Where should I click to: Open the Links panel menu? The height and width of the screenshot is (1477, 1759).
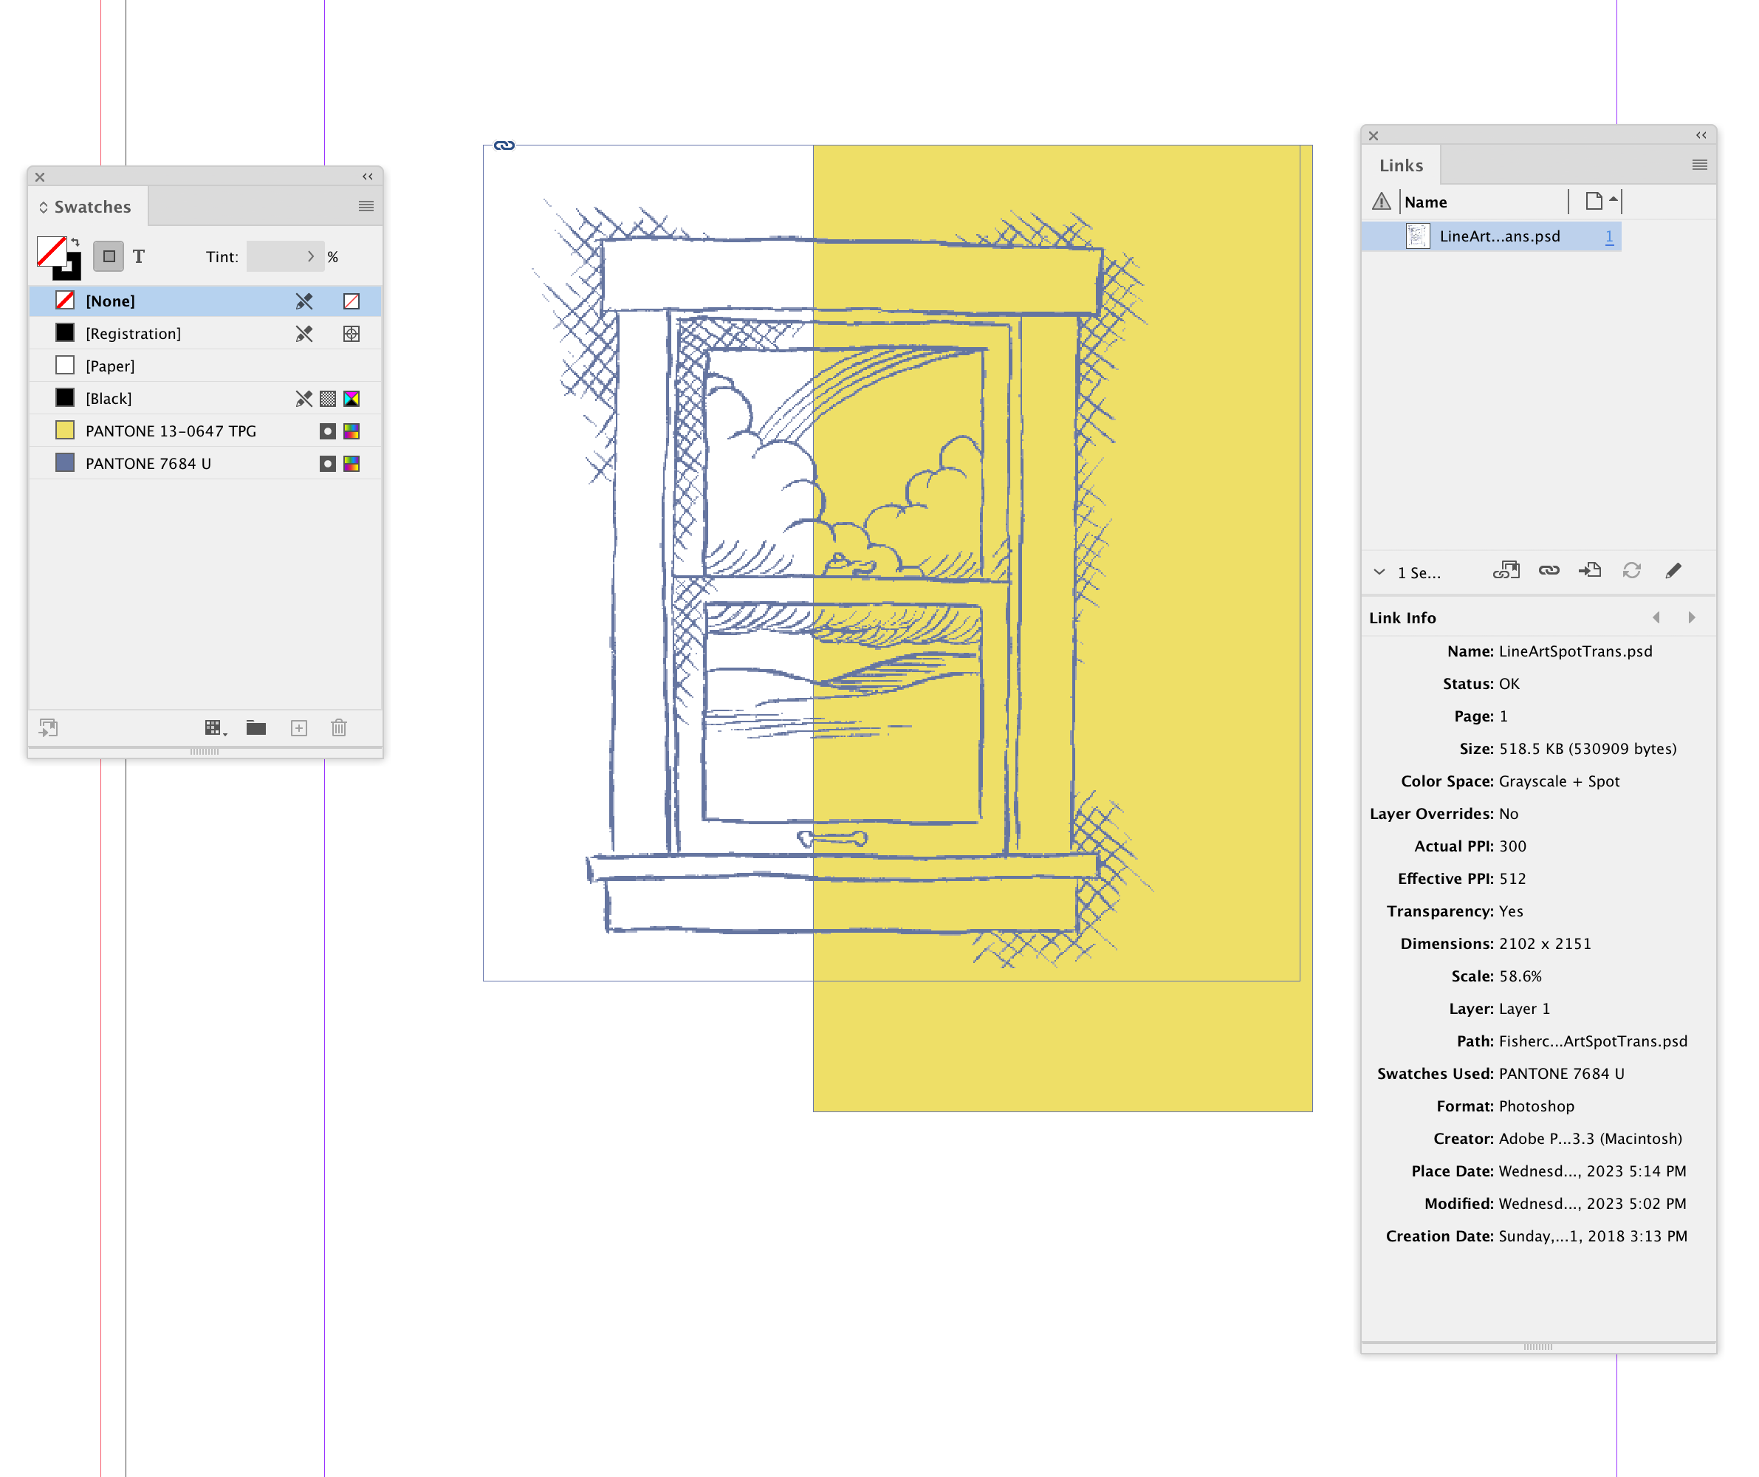coord(1698,164)
